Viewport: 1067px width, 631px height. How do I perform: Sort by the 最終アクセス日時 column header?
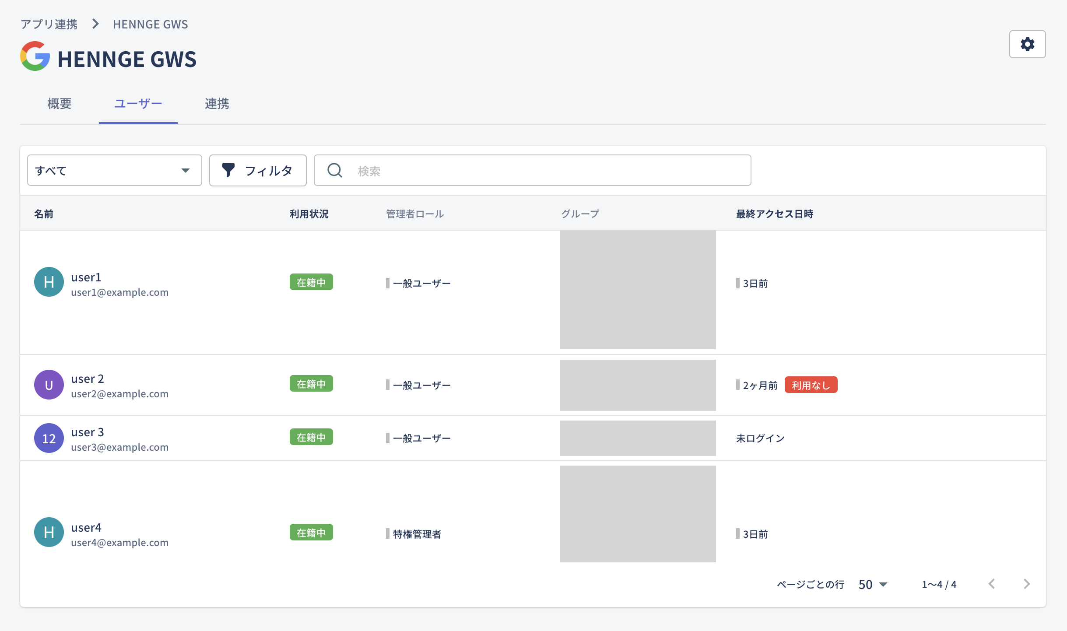pyautogui.click(x=775, y=214)
